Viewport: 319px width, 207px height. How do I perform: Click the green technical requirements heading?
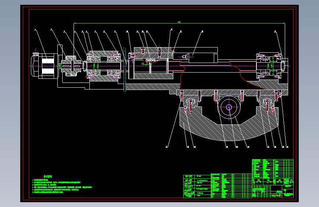pyautogui.click(x=48, y=176)
